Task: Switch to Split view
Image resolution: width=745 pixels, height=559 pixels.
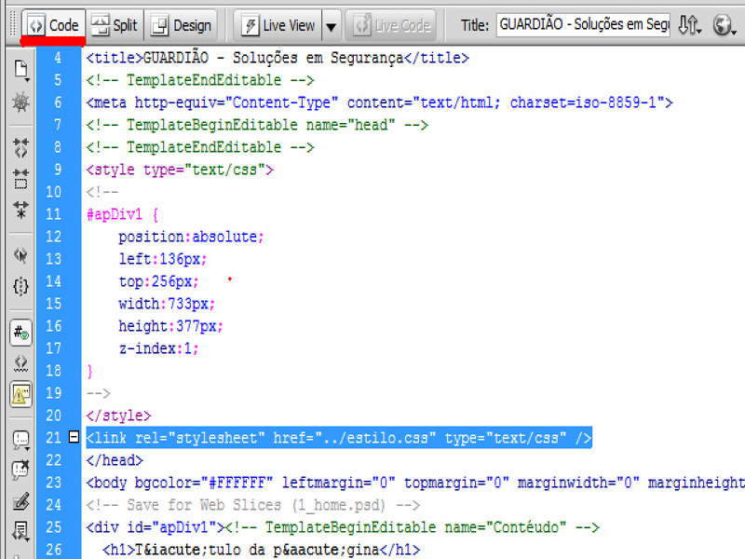Action: [114, 26]
